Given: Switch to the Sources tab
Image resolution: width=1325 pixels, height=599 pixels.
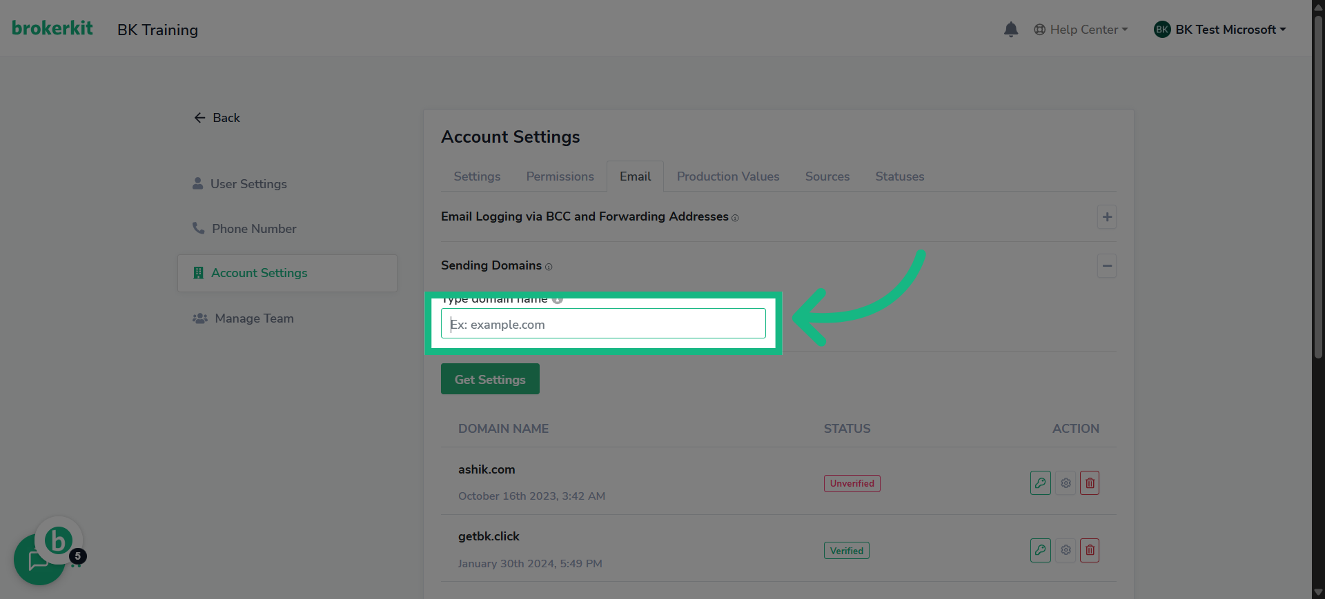Looking at the screenshot, I should pyautogui.click(x=827, y=176).
